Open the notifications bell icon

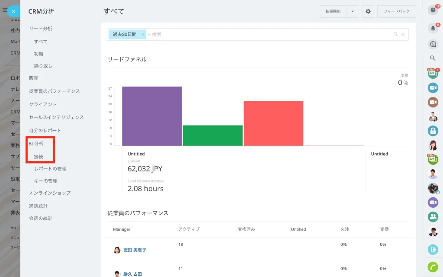click(x=433, y=28)
